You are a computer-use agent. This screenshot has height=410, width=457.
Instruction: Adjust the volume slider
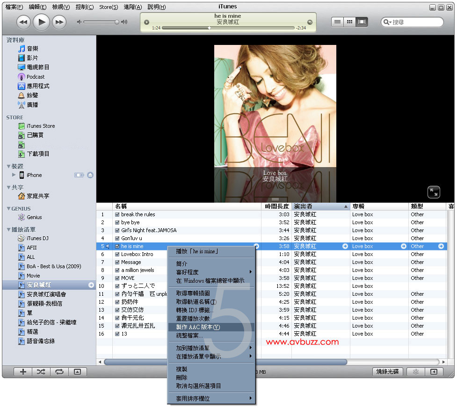(101, 22)
